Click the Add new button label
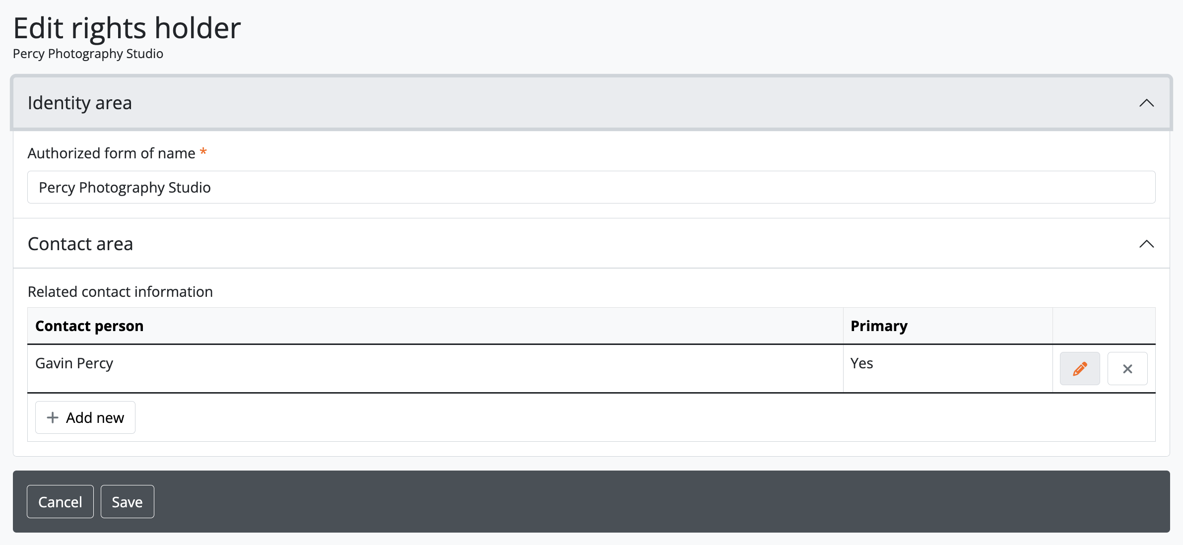 point(95,417)
